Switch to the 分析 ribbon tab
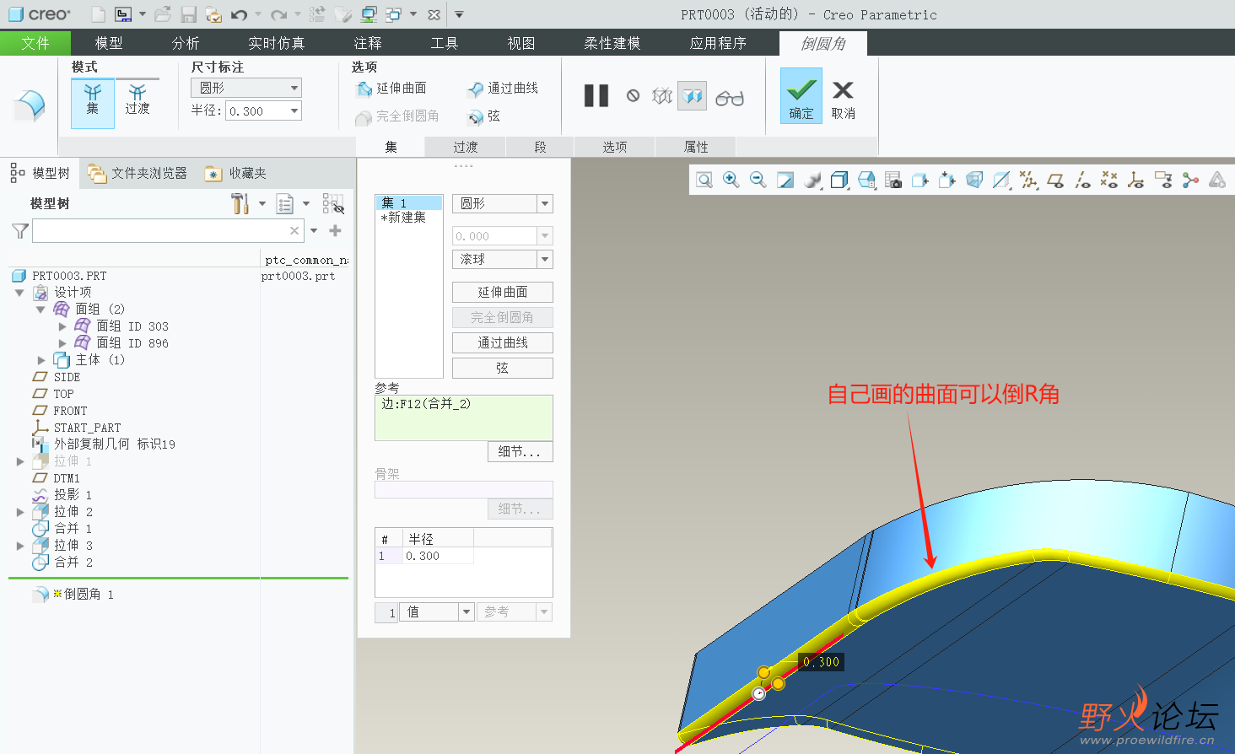 click(x=186, y=43)
